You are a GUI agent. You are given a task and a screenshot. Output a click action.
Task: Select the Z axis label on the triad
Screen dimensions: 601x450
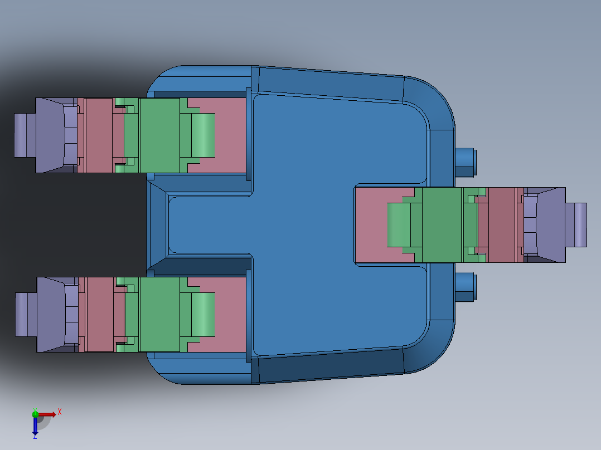(35, 438)
